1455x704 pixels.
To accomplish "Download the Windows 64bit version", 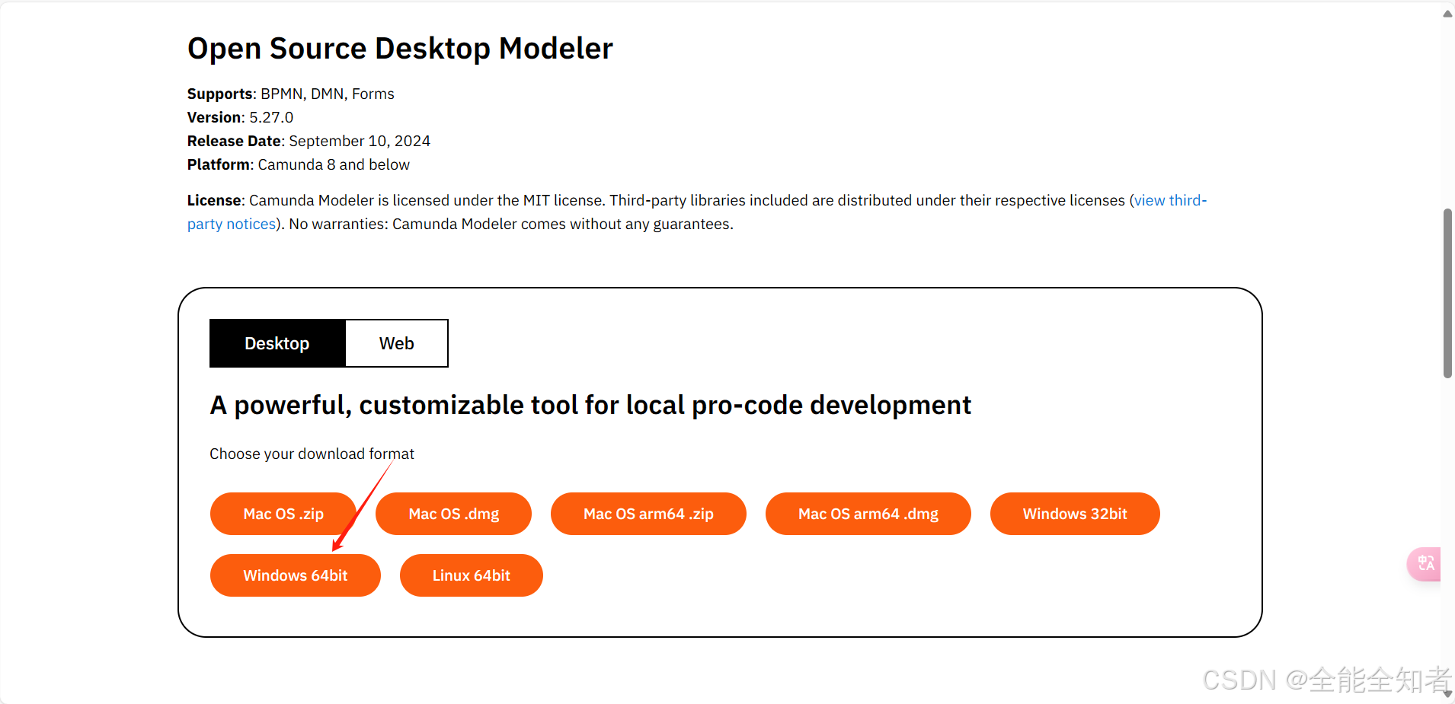I will tap(296, 575).
